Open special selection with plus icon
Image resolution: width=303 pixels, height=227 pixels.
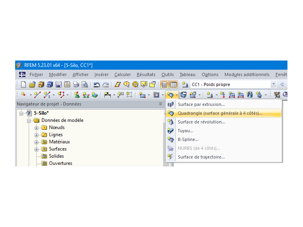144,84
